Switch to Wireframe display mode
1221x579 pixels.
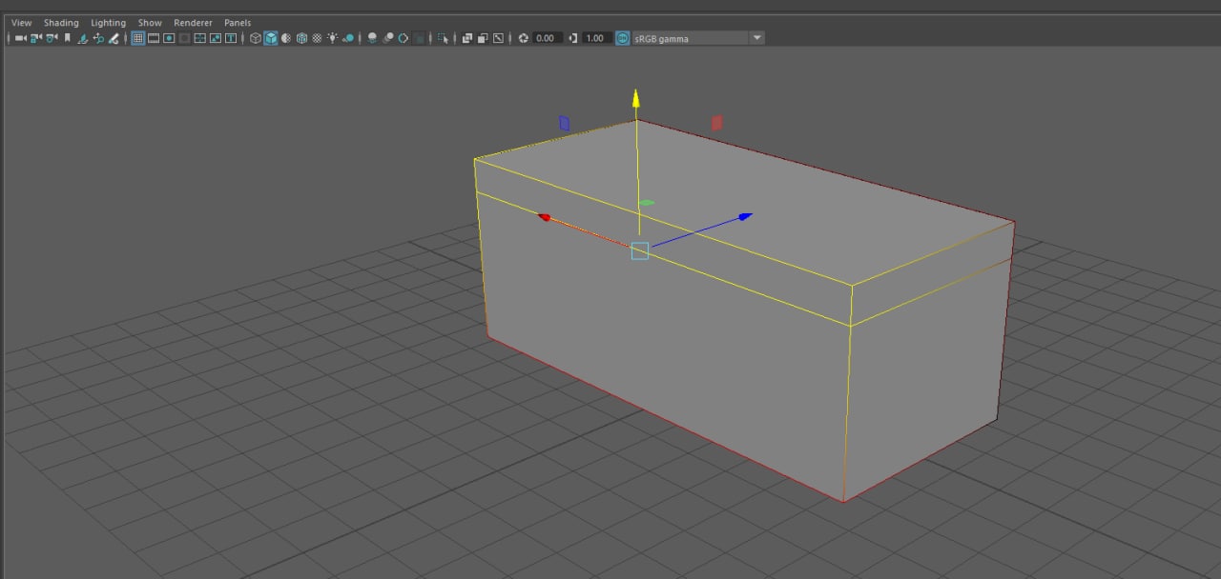[256, 38]
